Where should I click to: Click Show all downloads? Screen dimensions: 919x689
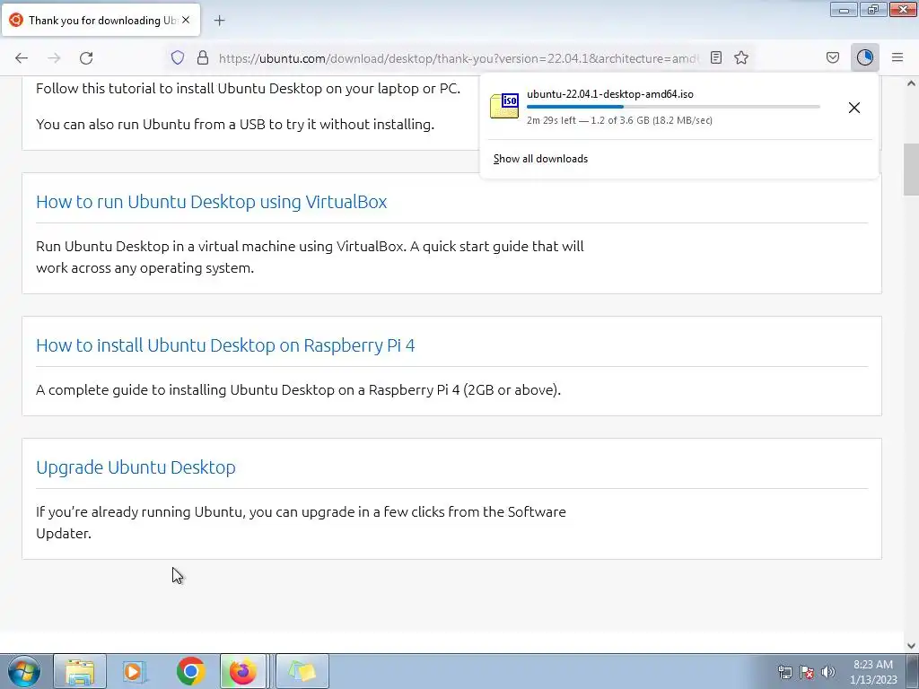pyautogui.click(x=540, y=159)
